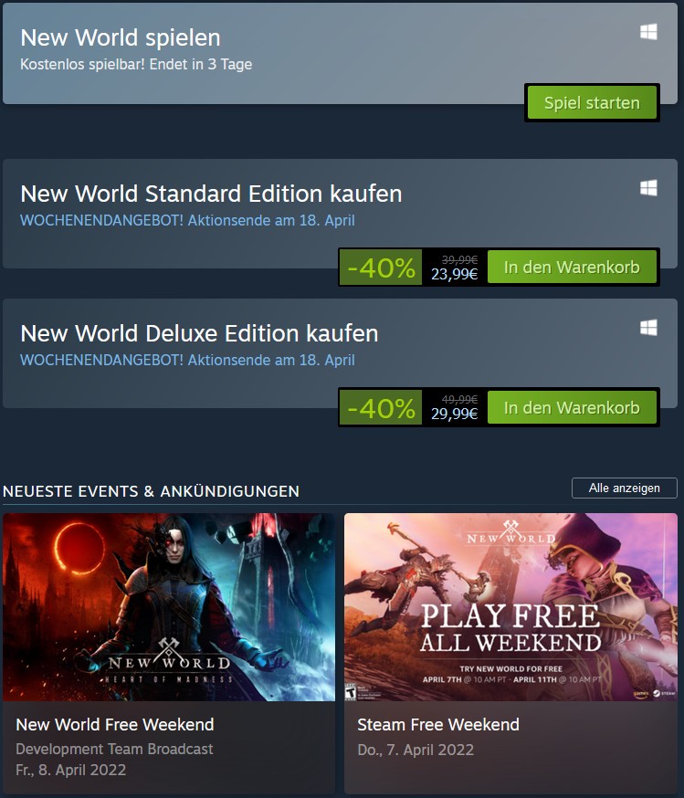Open New World Free Weekend event title
684x798 pixels.
coord(115,725)
